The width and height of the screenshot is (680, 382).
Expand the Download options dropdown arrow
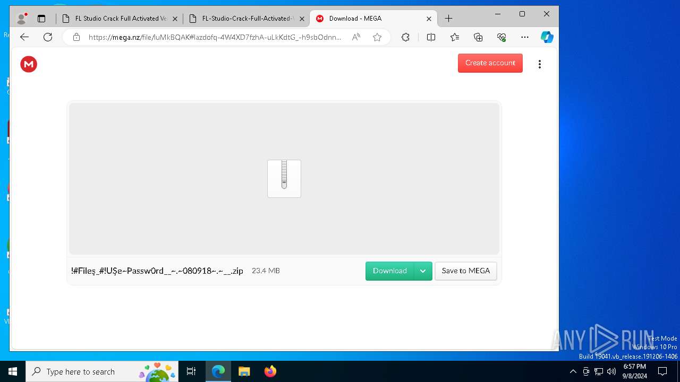click(x=423, y=271)
